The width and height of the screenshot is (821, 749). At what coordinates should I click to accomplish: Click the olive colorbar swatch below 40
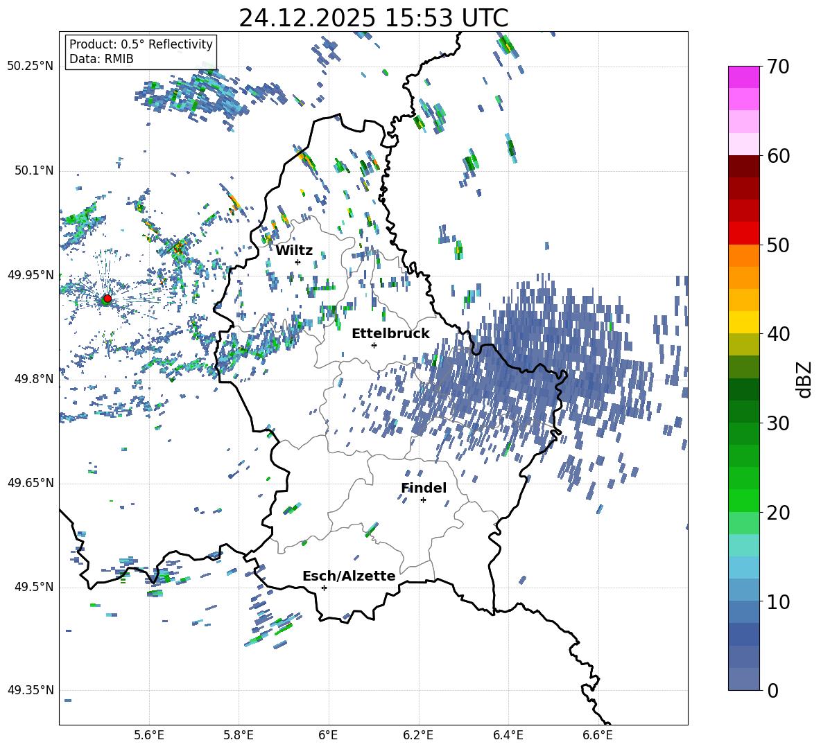coord(744,344)
